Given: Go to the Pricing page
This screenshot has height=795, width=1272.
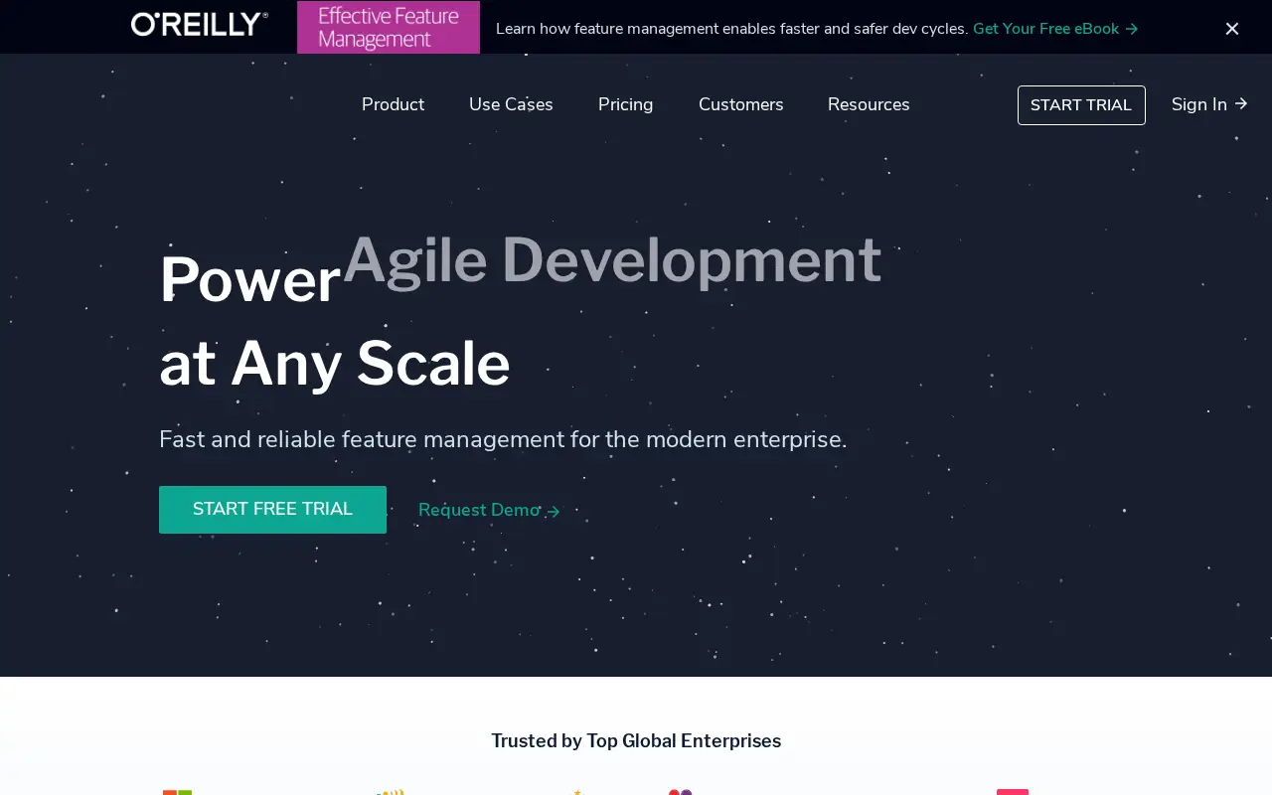Looking at the screenshot, I should pyautogui.click(x=626, y=104).
